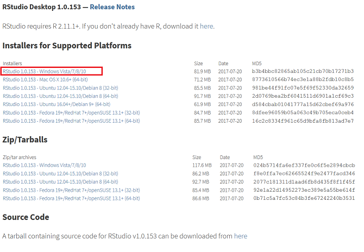Click the 117.6 MB size value

coord(202,165)
